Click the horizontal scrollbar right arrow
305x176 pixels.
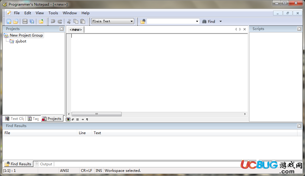tap(245, 114)
